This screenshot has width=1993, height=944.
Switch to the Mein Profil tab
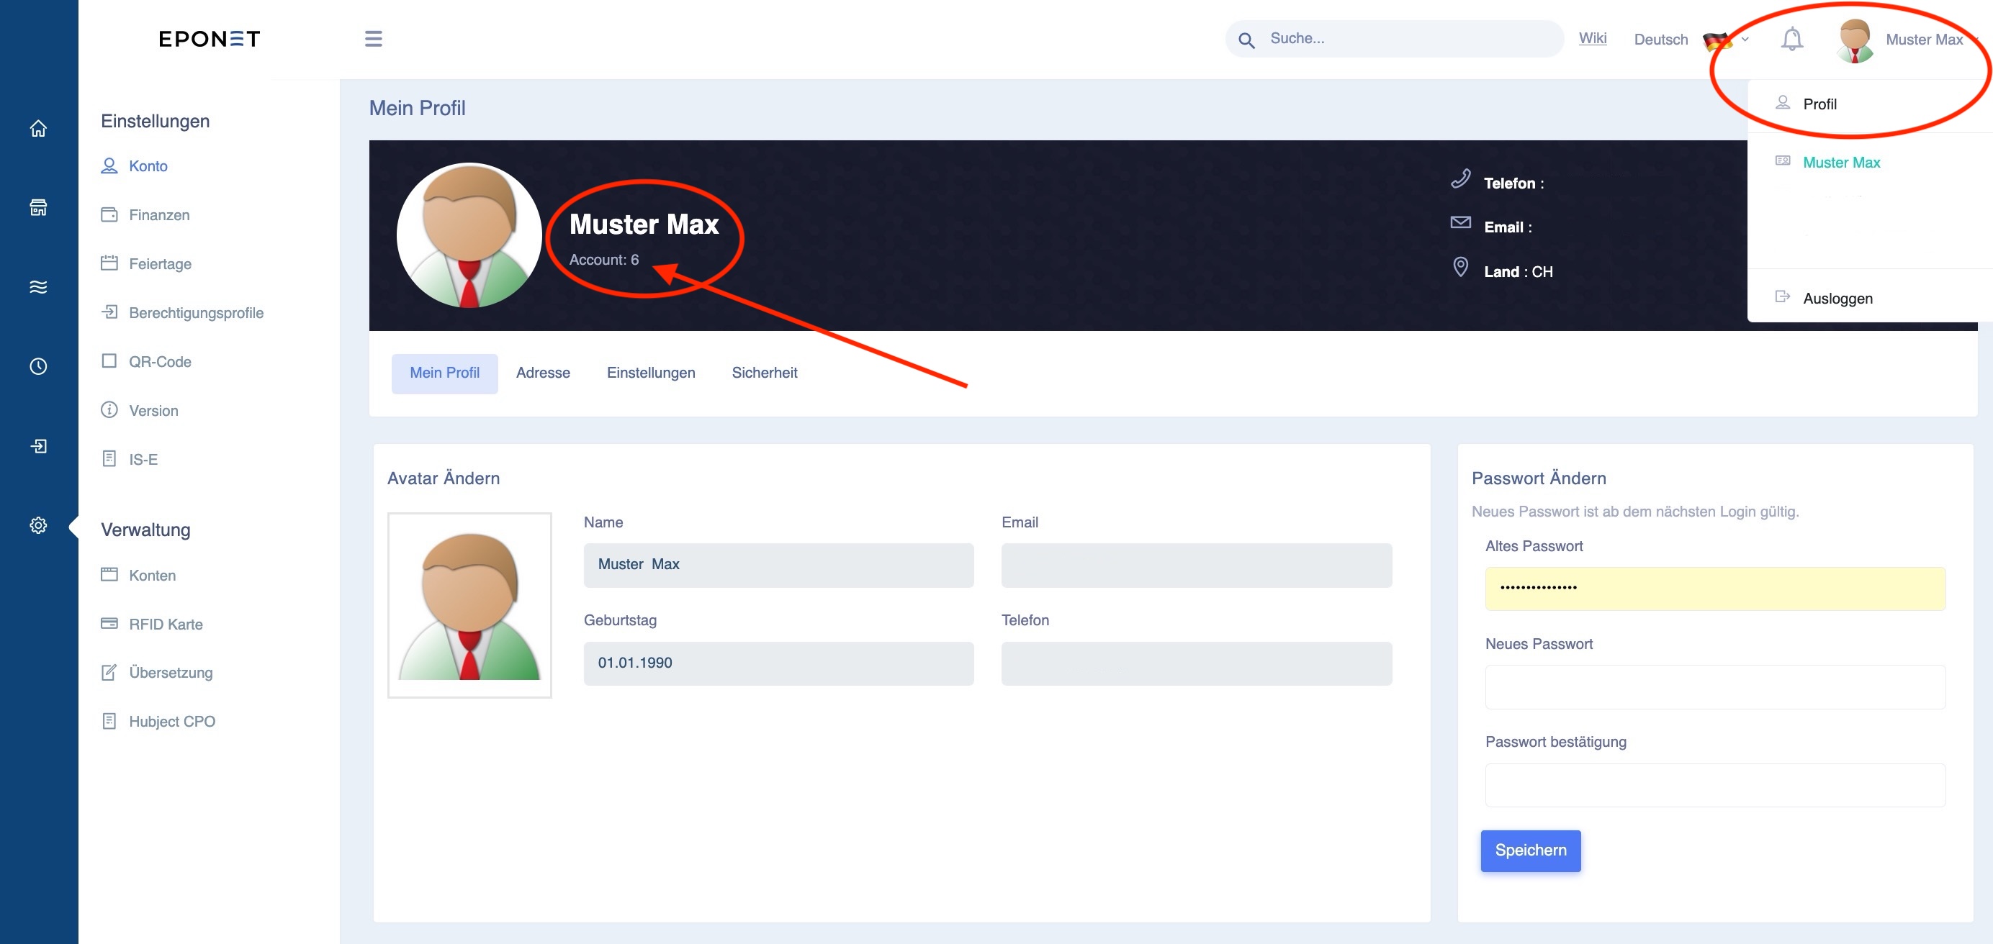tap(444, 373)
